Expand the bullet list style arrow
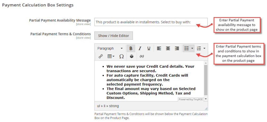This screenshot has width=267, height=122. (192, 49)
